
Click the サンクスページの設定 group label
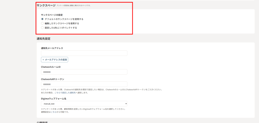coord(52,15)
